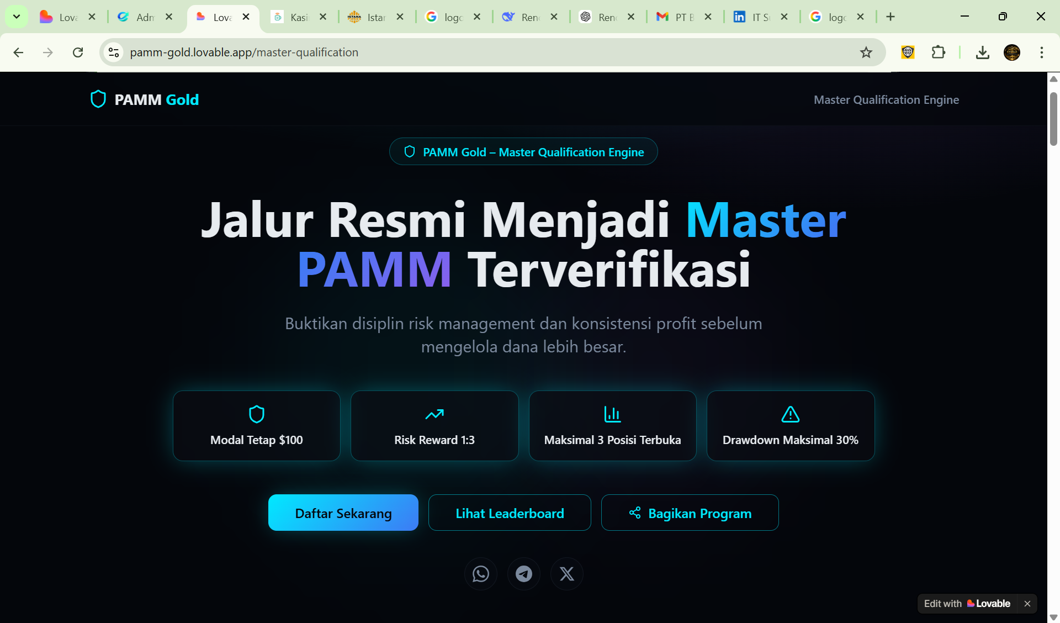This screenshot has width=1060, height=623.
Task: Open the Chrome profile avatar
Action: pos(1012,52)
